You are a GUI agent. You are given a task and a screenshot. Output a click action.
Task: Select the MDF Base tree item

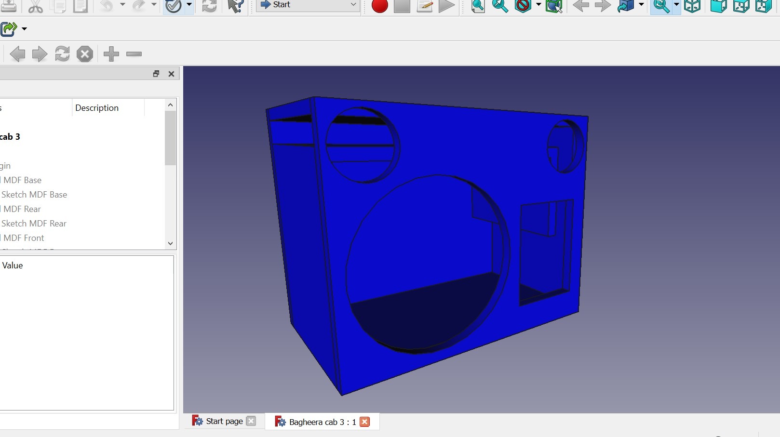tap(22, 180)
